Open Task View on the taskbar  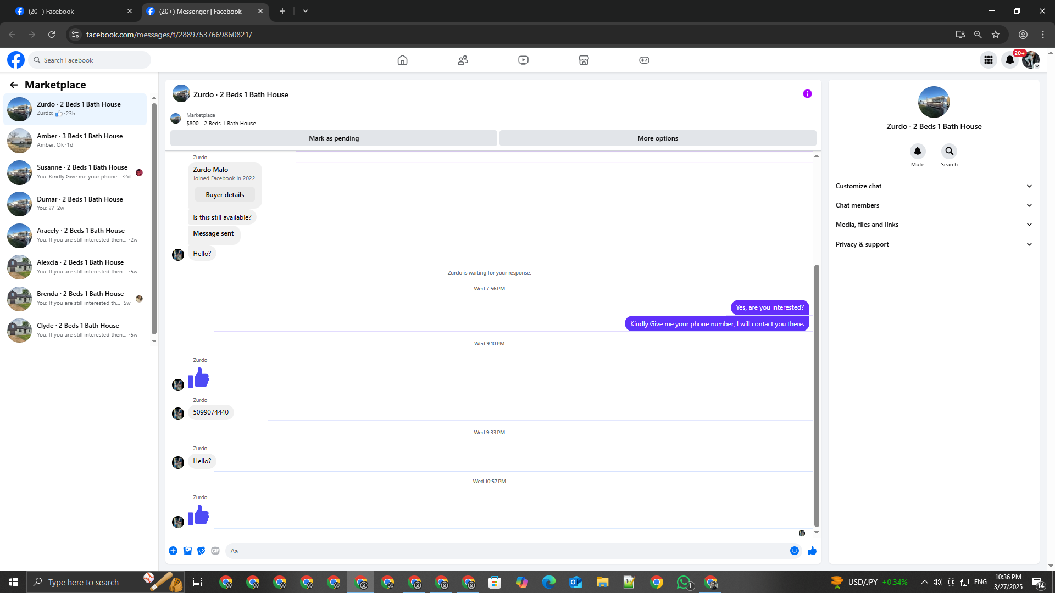tap(198, 582)
